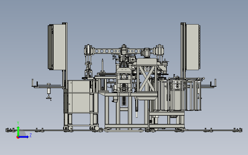Select the part labeled '1' on top beam

point(124,52)
